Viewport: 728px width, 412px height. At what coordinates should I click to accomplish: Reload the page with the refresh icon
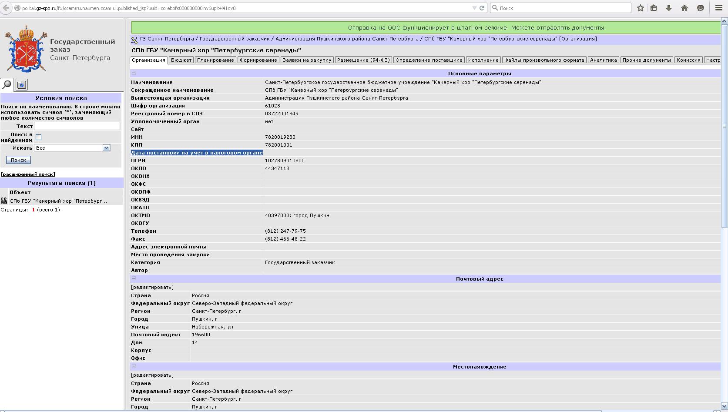pyautogui.click(x=482, y=8)
